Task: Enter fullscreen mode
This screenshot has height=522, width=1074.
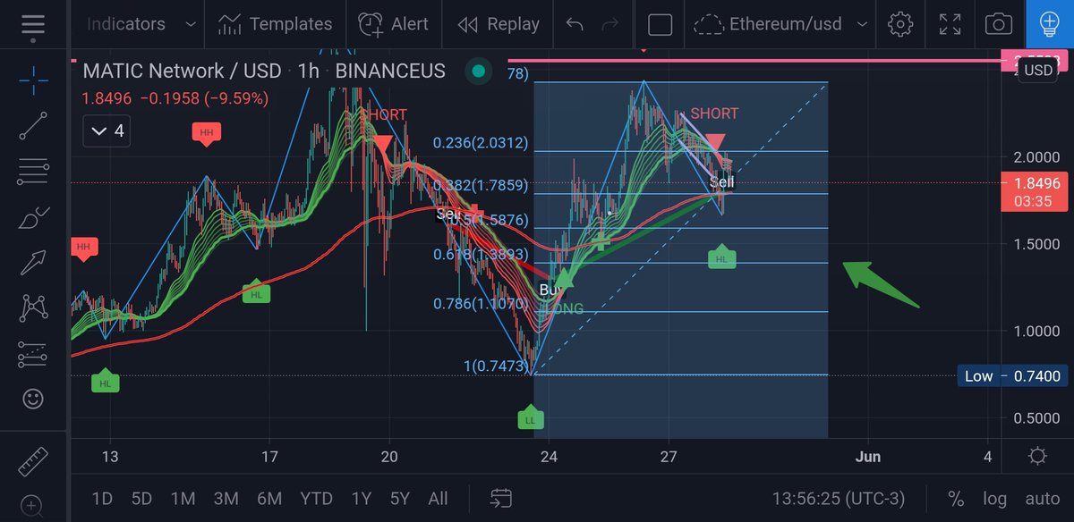Action: [x=950, y=24]
